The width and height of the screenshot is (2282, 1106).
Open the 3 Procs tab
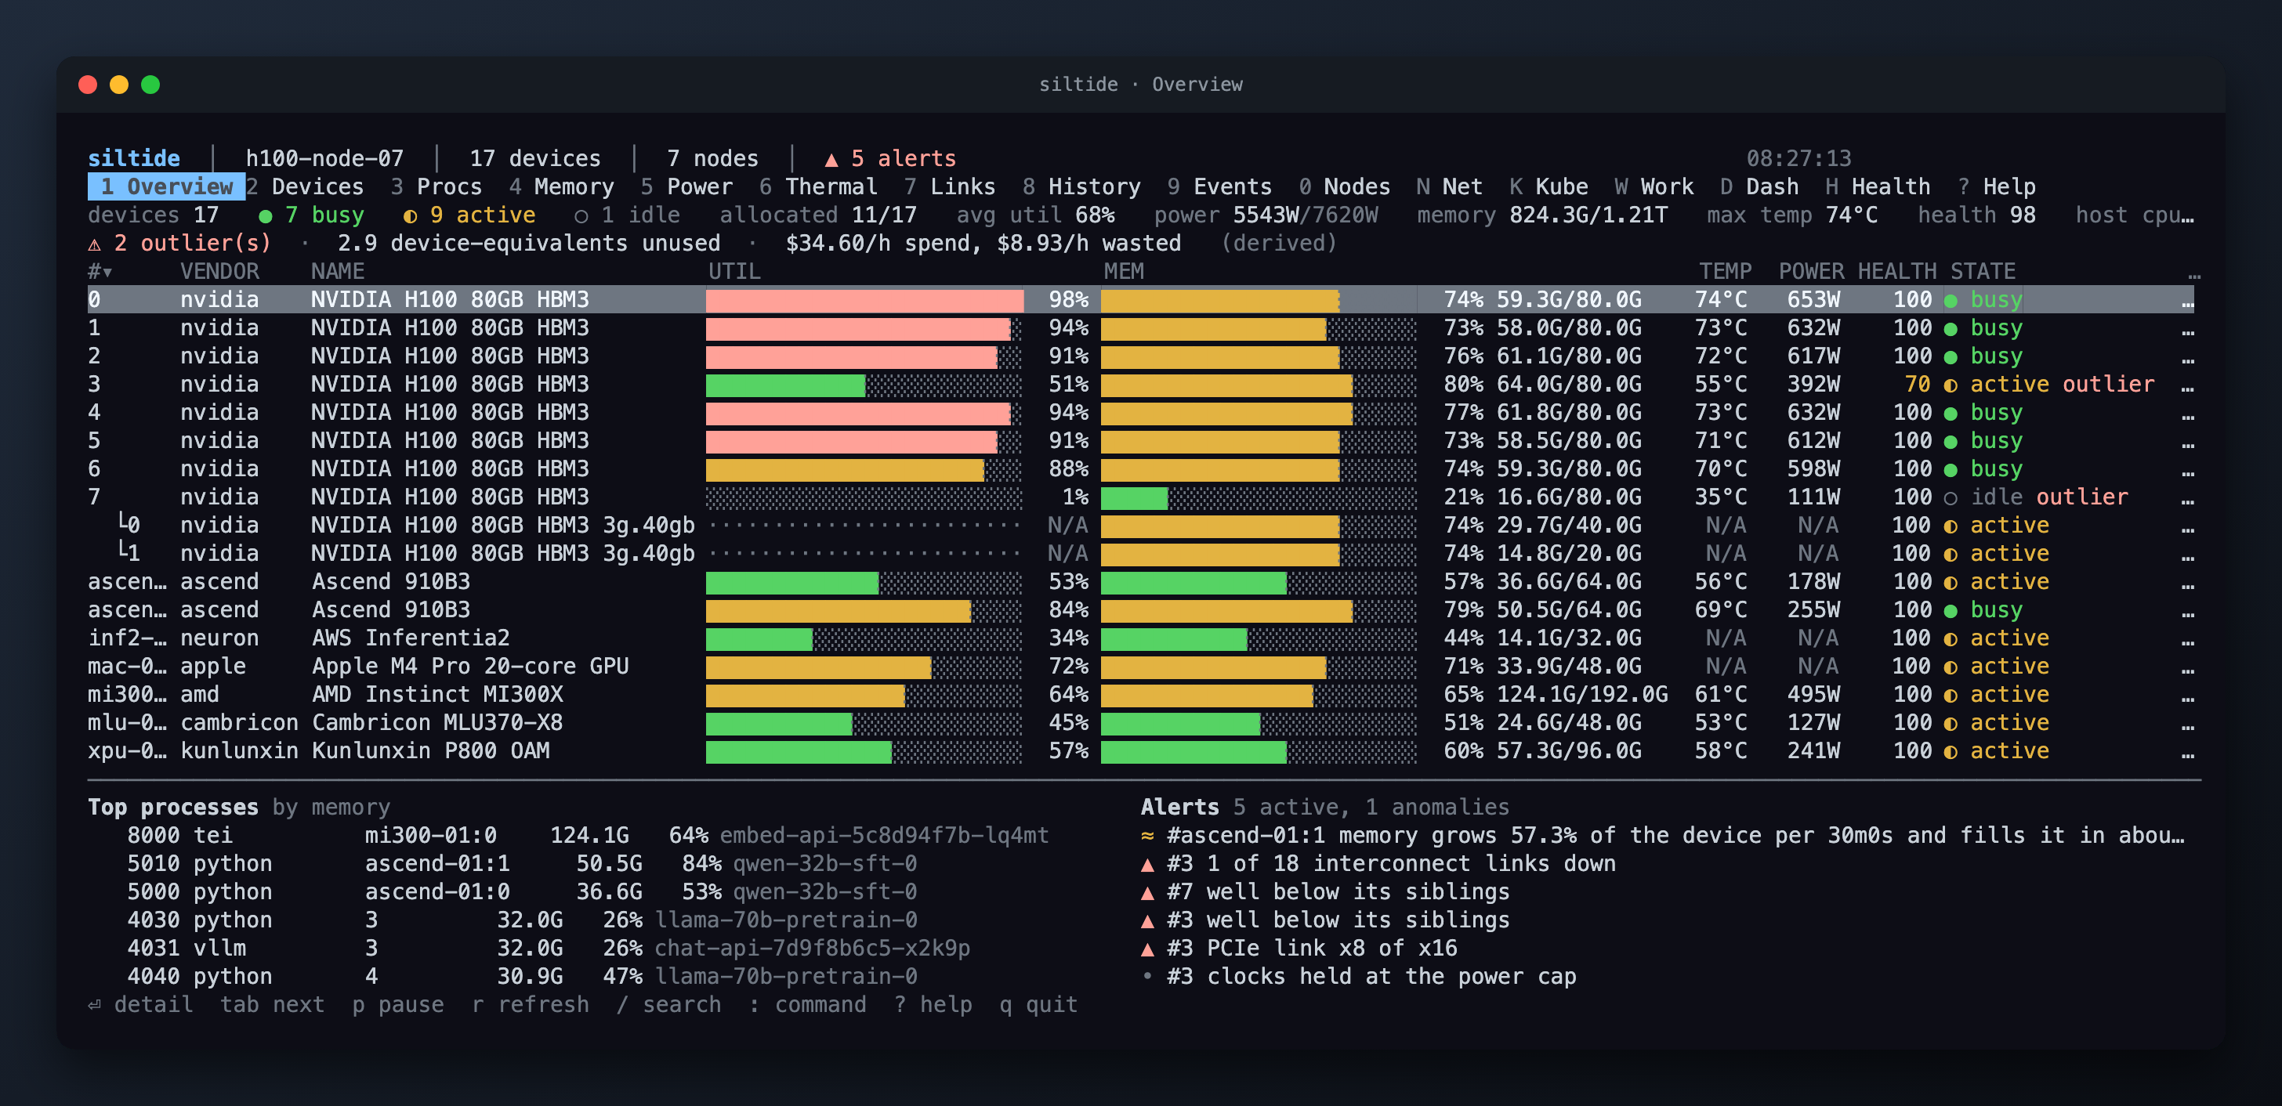click(x=436, y=187)
